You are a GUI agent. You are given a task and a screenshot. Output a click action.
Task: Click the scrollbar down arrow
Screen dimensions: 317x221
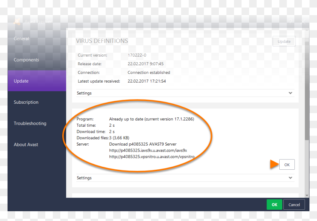pos(307,195)
